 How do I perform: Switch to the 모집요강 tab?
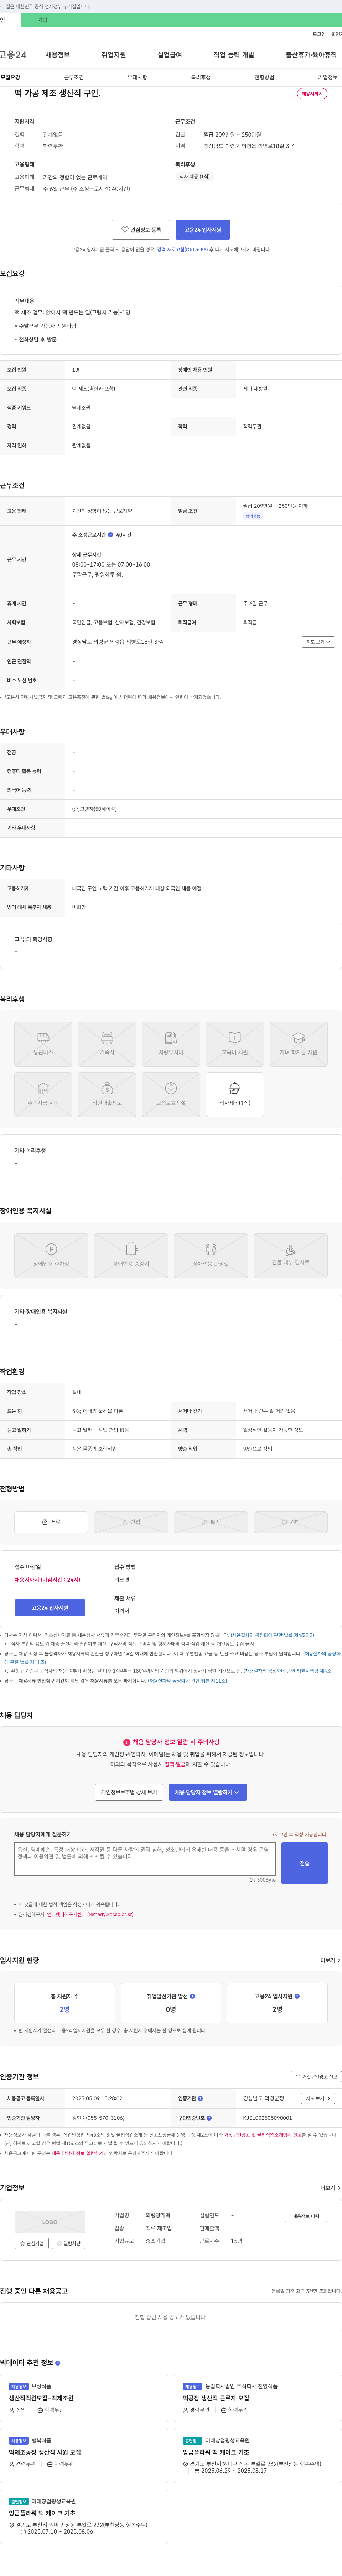pos(10,77)
